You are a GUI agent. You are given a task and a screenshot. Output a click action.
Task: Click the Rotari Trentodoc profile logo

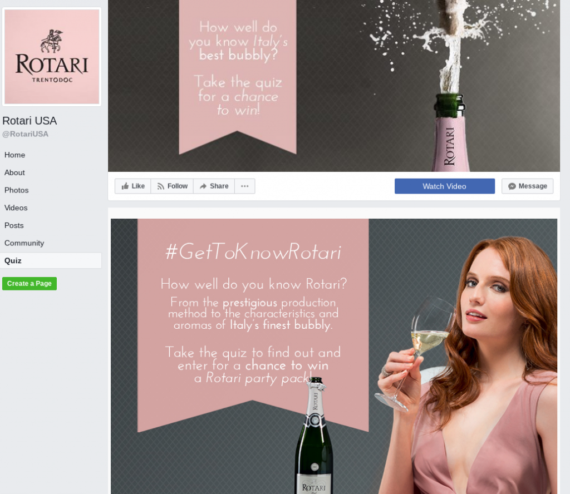(51, 56)
